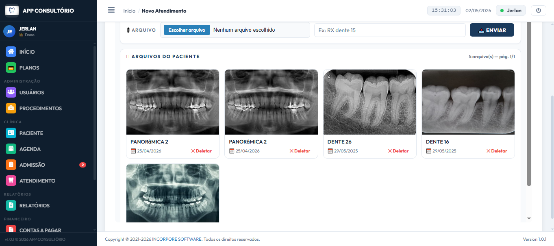Viewport: 554px width, 246px height.
Task: Click the AGENDA calendar icon
Action: click(11, 149)
